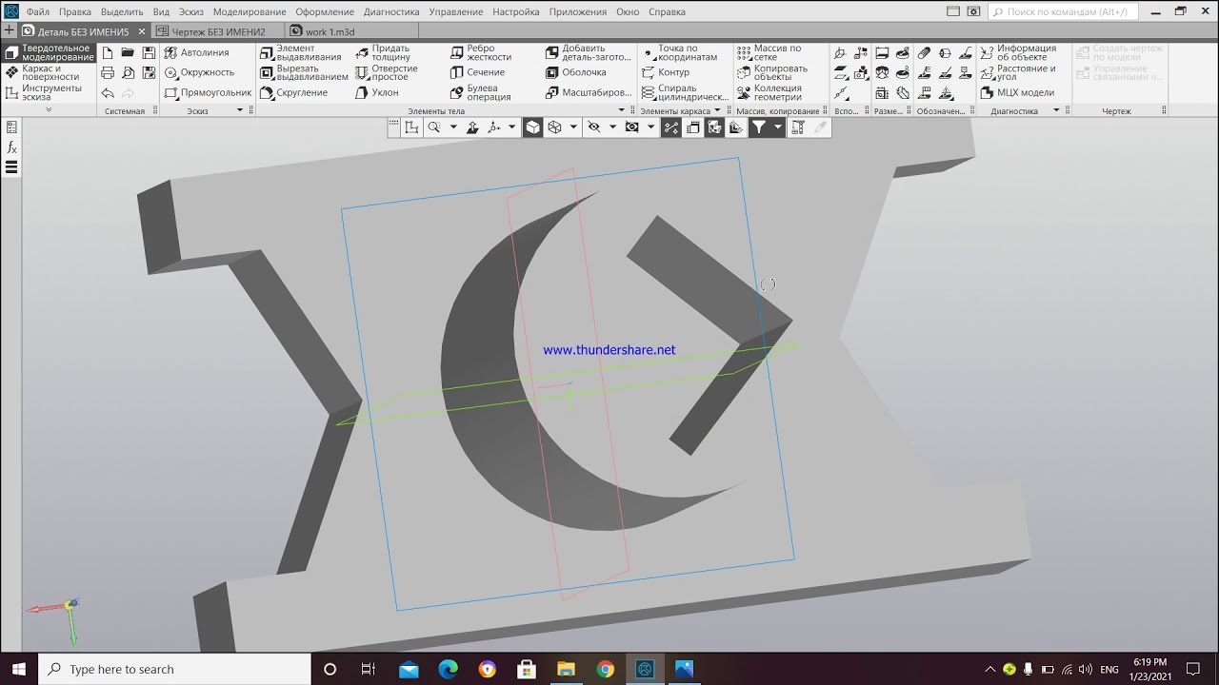Click the Print icon in the system toolbar
Viewport: 1219px width, 685px height.
point(108,73)
